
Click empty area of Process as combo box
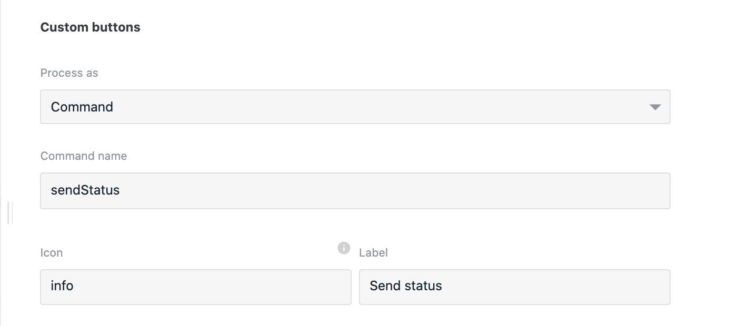click(368, 107)
